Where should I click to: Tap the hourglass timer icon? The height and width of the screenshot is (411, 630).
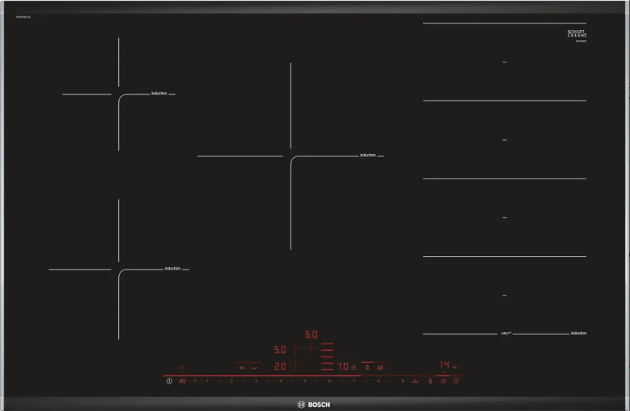click(430, 382)
